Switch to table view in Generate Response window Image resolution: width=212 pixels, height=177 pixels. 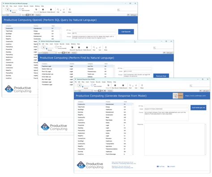coord(105,91)
